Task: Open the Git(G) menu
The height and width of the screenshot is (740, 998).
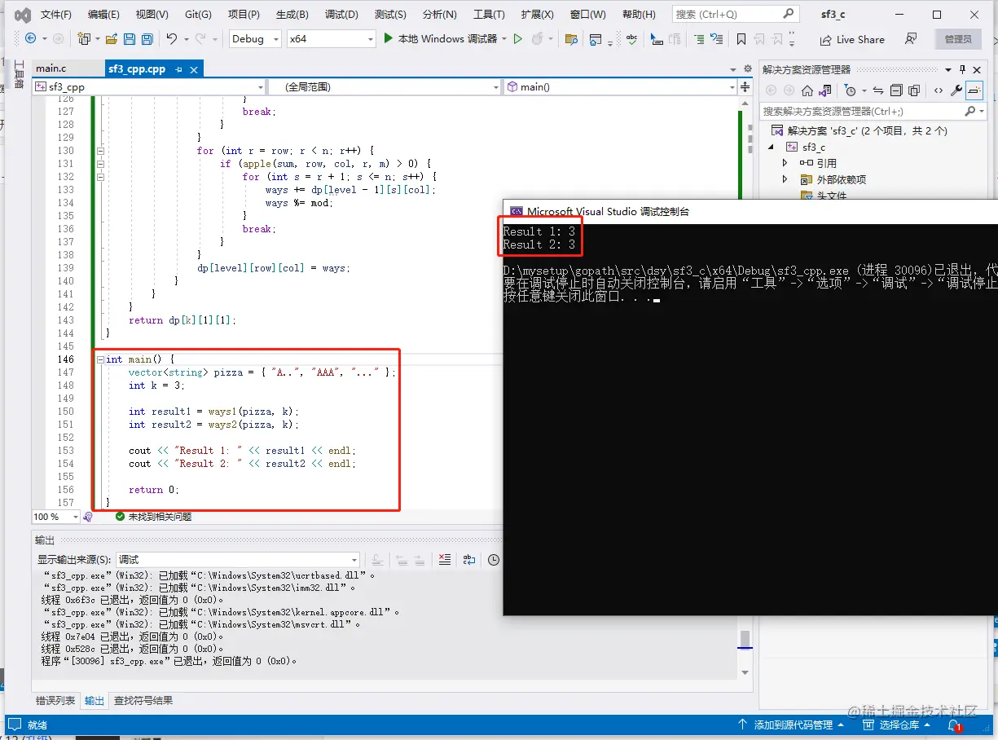Action: tap(198, 15)
